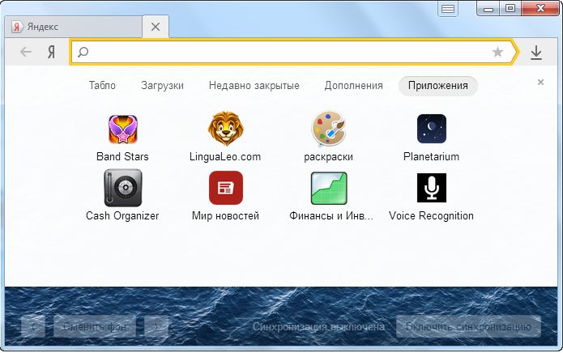The width and height of the screenshot is (563, 353).
Task: Click the Cash Organizer label
Action: (122, 216)
